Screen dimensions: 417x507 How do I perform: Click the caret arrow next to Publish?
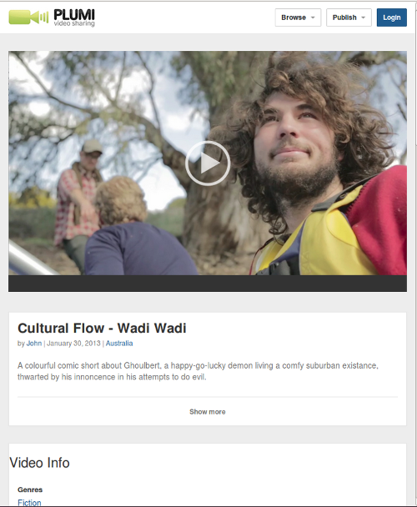(364, 18)
